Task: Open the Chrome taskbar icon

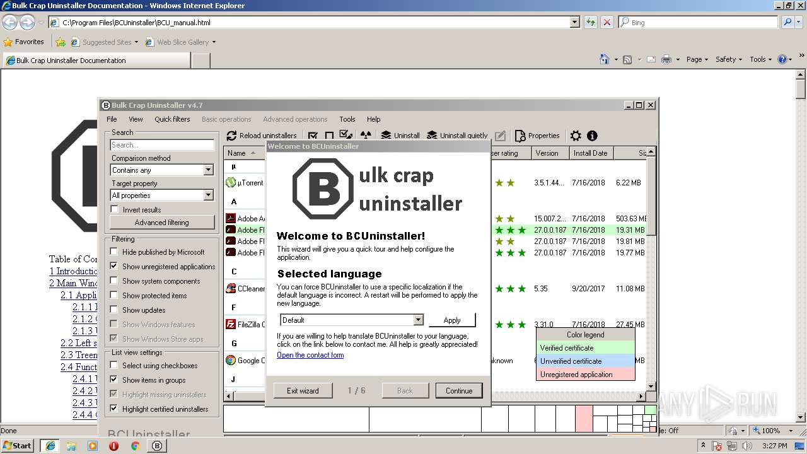Action: 135,446
